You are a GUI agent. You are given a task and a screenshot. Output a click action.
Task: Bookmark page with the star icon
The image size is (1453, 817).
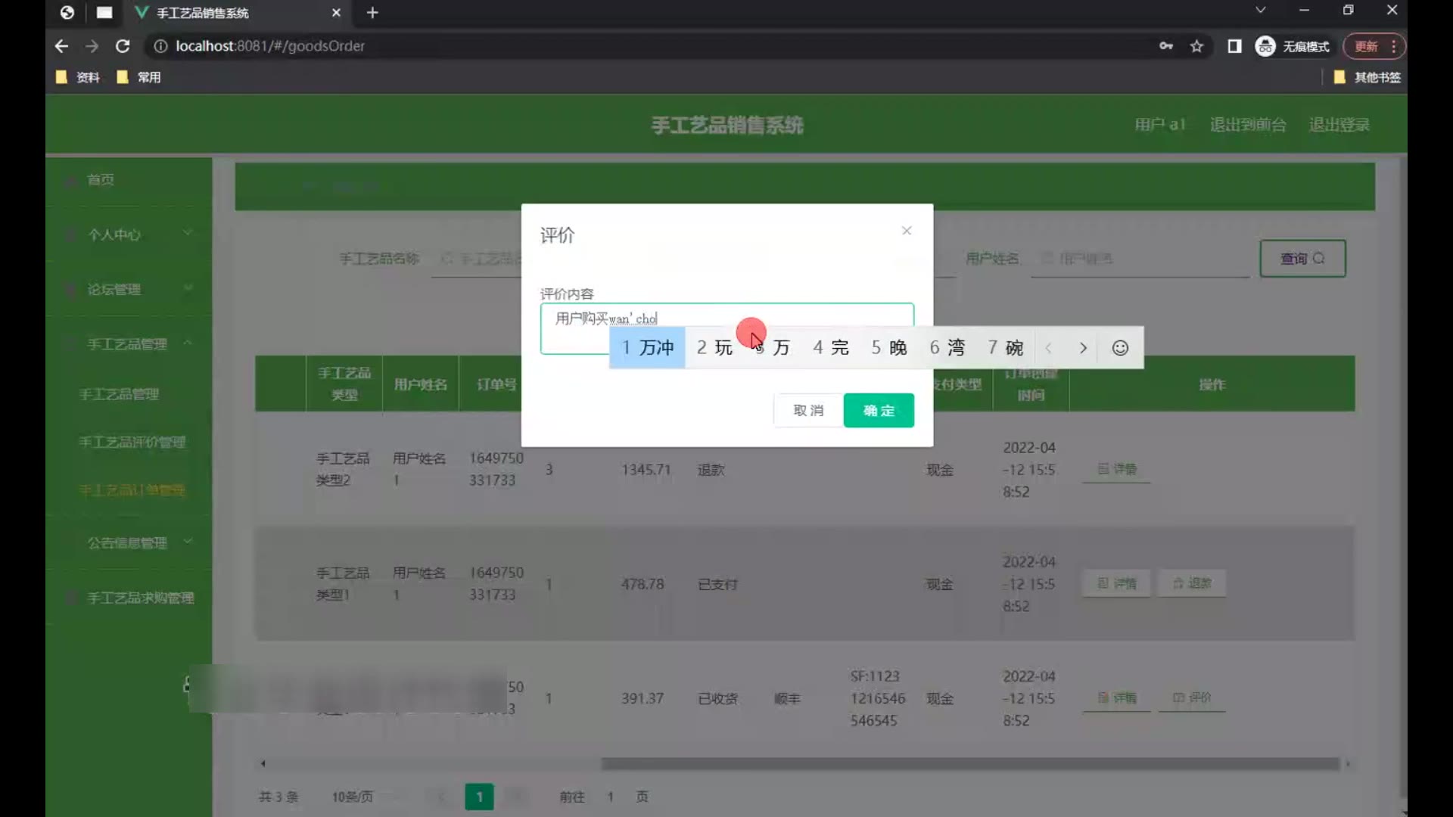(1196, 46)
